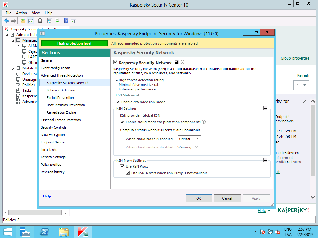
Task: Click info icon next to cloud mode option
Action: click(x=204, y=122)
